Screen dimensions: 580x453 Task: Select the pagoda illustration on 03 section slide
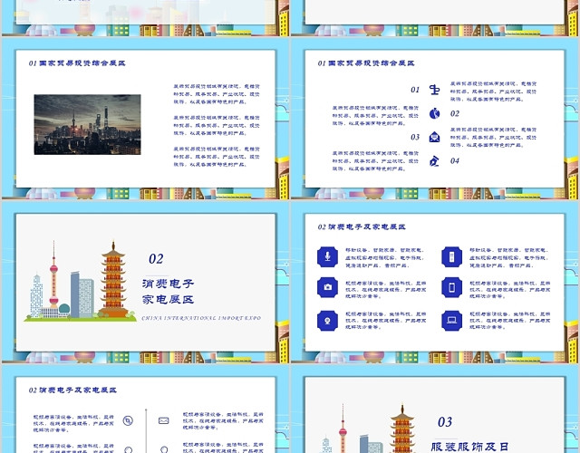(402, 429)
